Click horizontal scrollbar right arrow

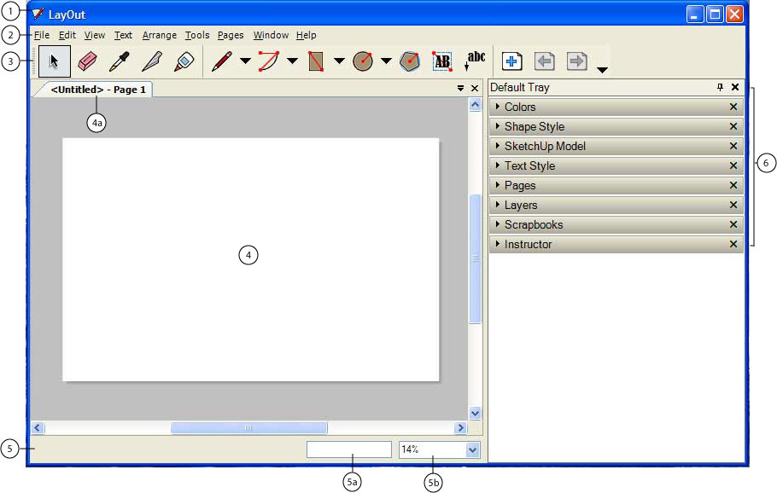point(461,427)
